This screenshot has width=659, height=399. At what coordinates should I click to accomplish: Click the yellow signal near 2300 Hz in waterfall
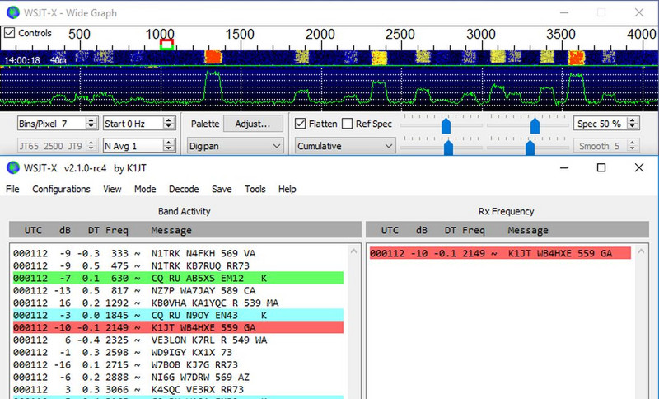click(x=379, y=57)
